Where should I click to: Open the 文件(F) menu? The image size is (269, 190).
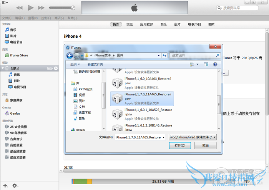pyautogui.click(x=7, y=18)
